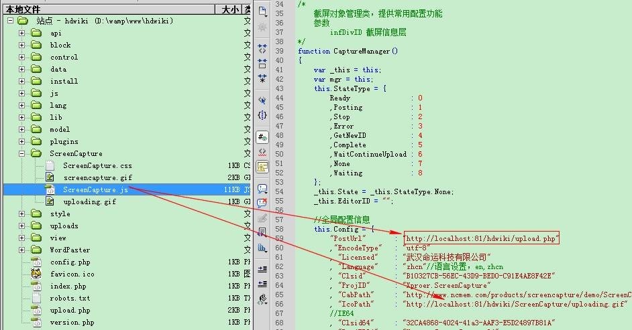Click the Select Parent Tag icon
Image resolution: width=632 pixels, height=330 pixels.
262,100
